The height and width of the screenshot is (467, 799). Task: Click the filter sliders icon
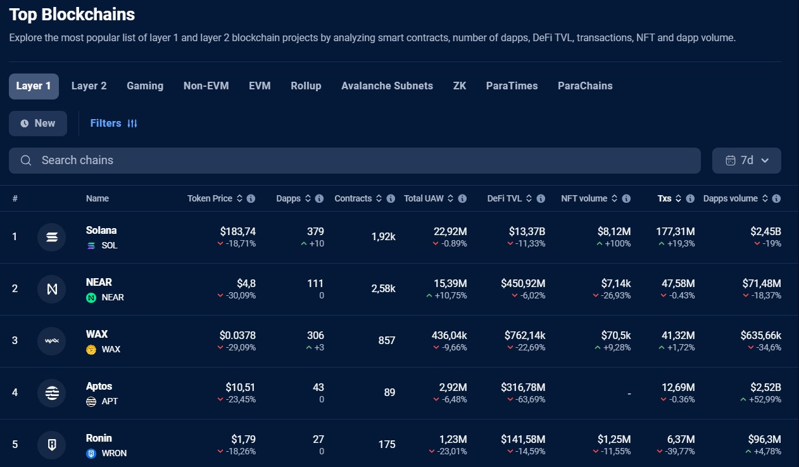pyautogui.click(x=132, y=124)
